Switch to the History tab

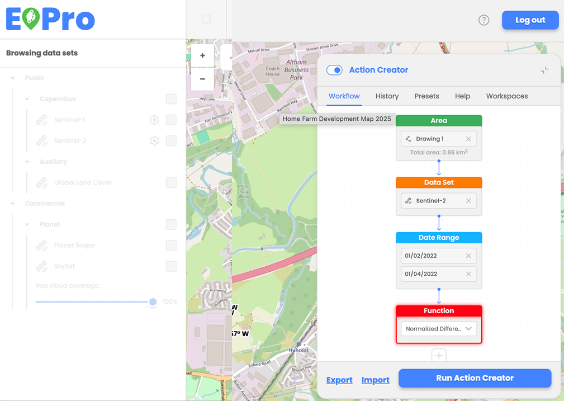(x=387, y=96)
